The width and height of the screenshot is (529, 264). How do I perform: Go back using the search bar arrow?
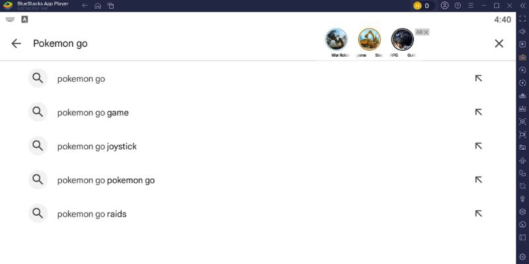pos(16,44)
